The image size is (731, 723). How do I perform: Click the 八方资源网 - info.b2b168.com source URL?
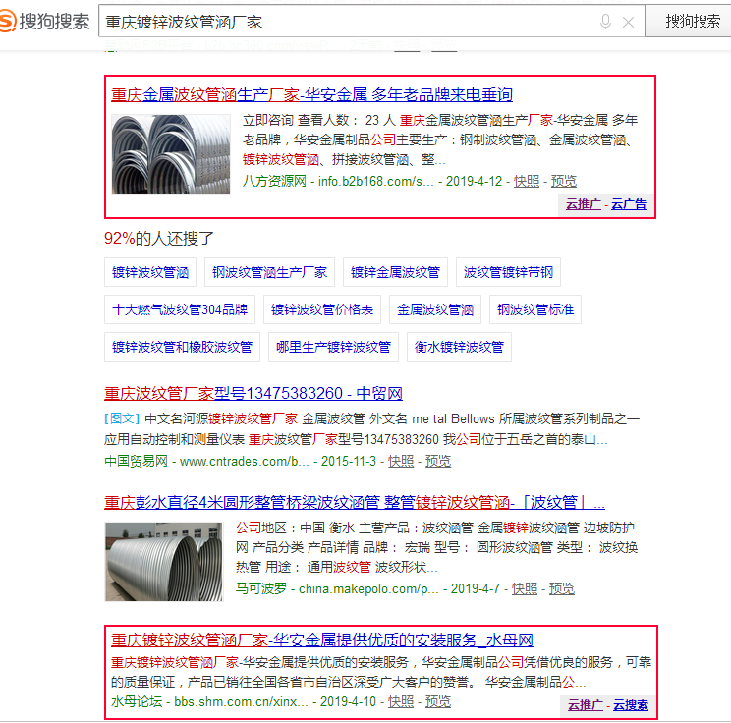338,182
